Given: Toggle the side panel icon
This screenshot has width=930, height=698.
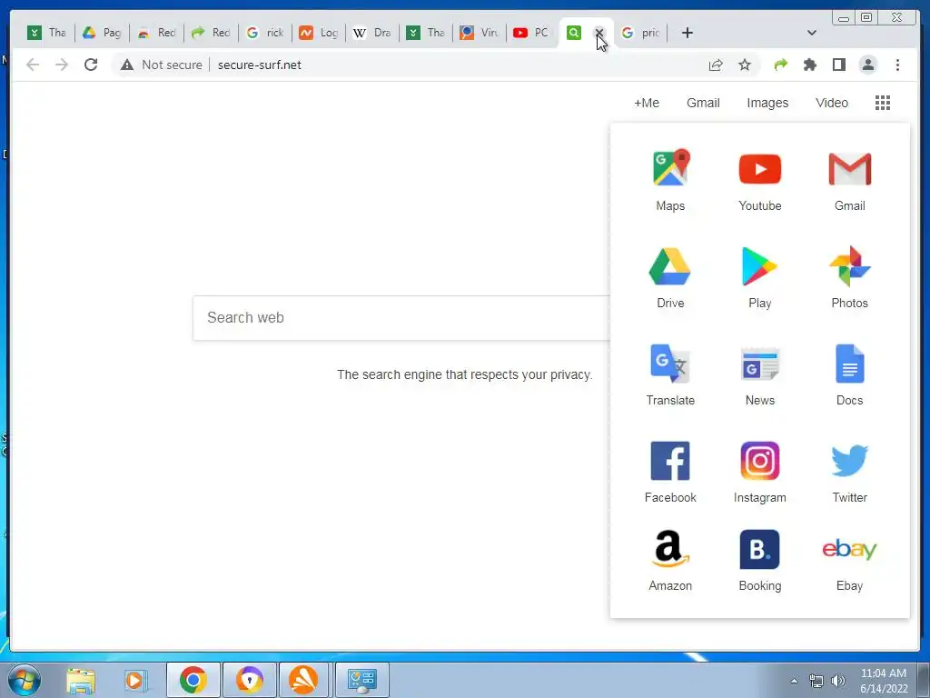Looking at the screenshot, I should tap(838, 65).
